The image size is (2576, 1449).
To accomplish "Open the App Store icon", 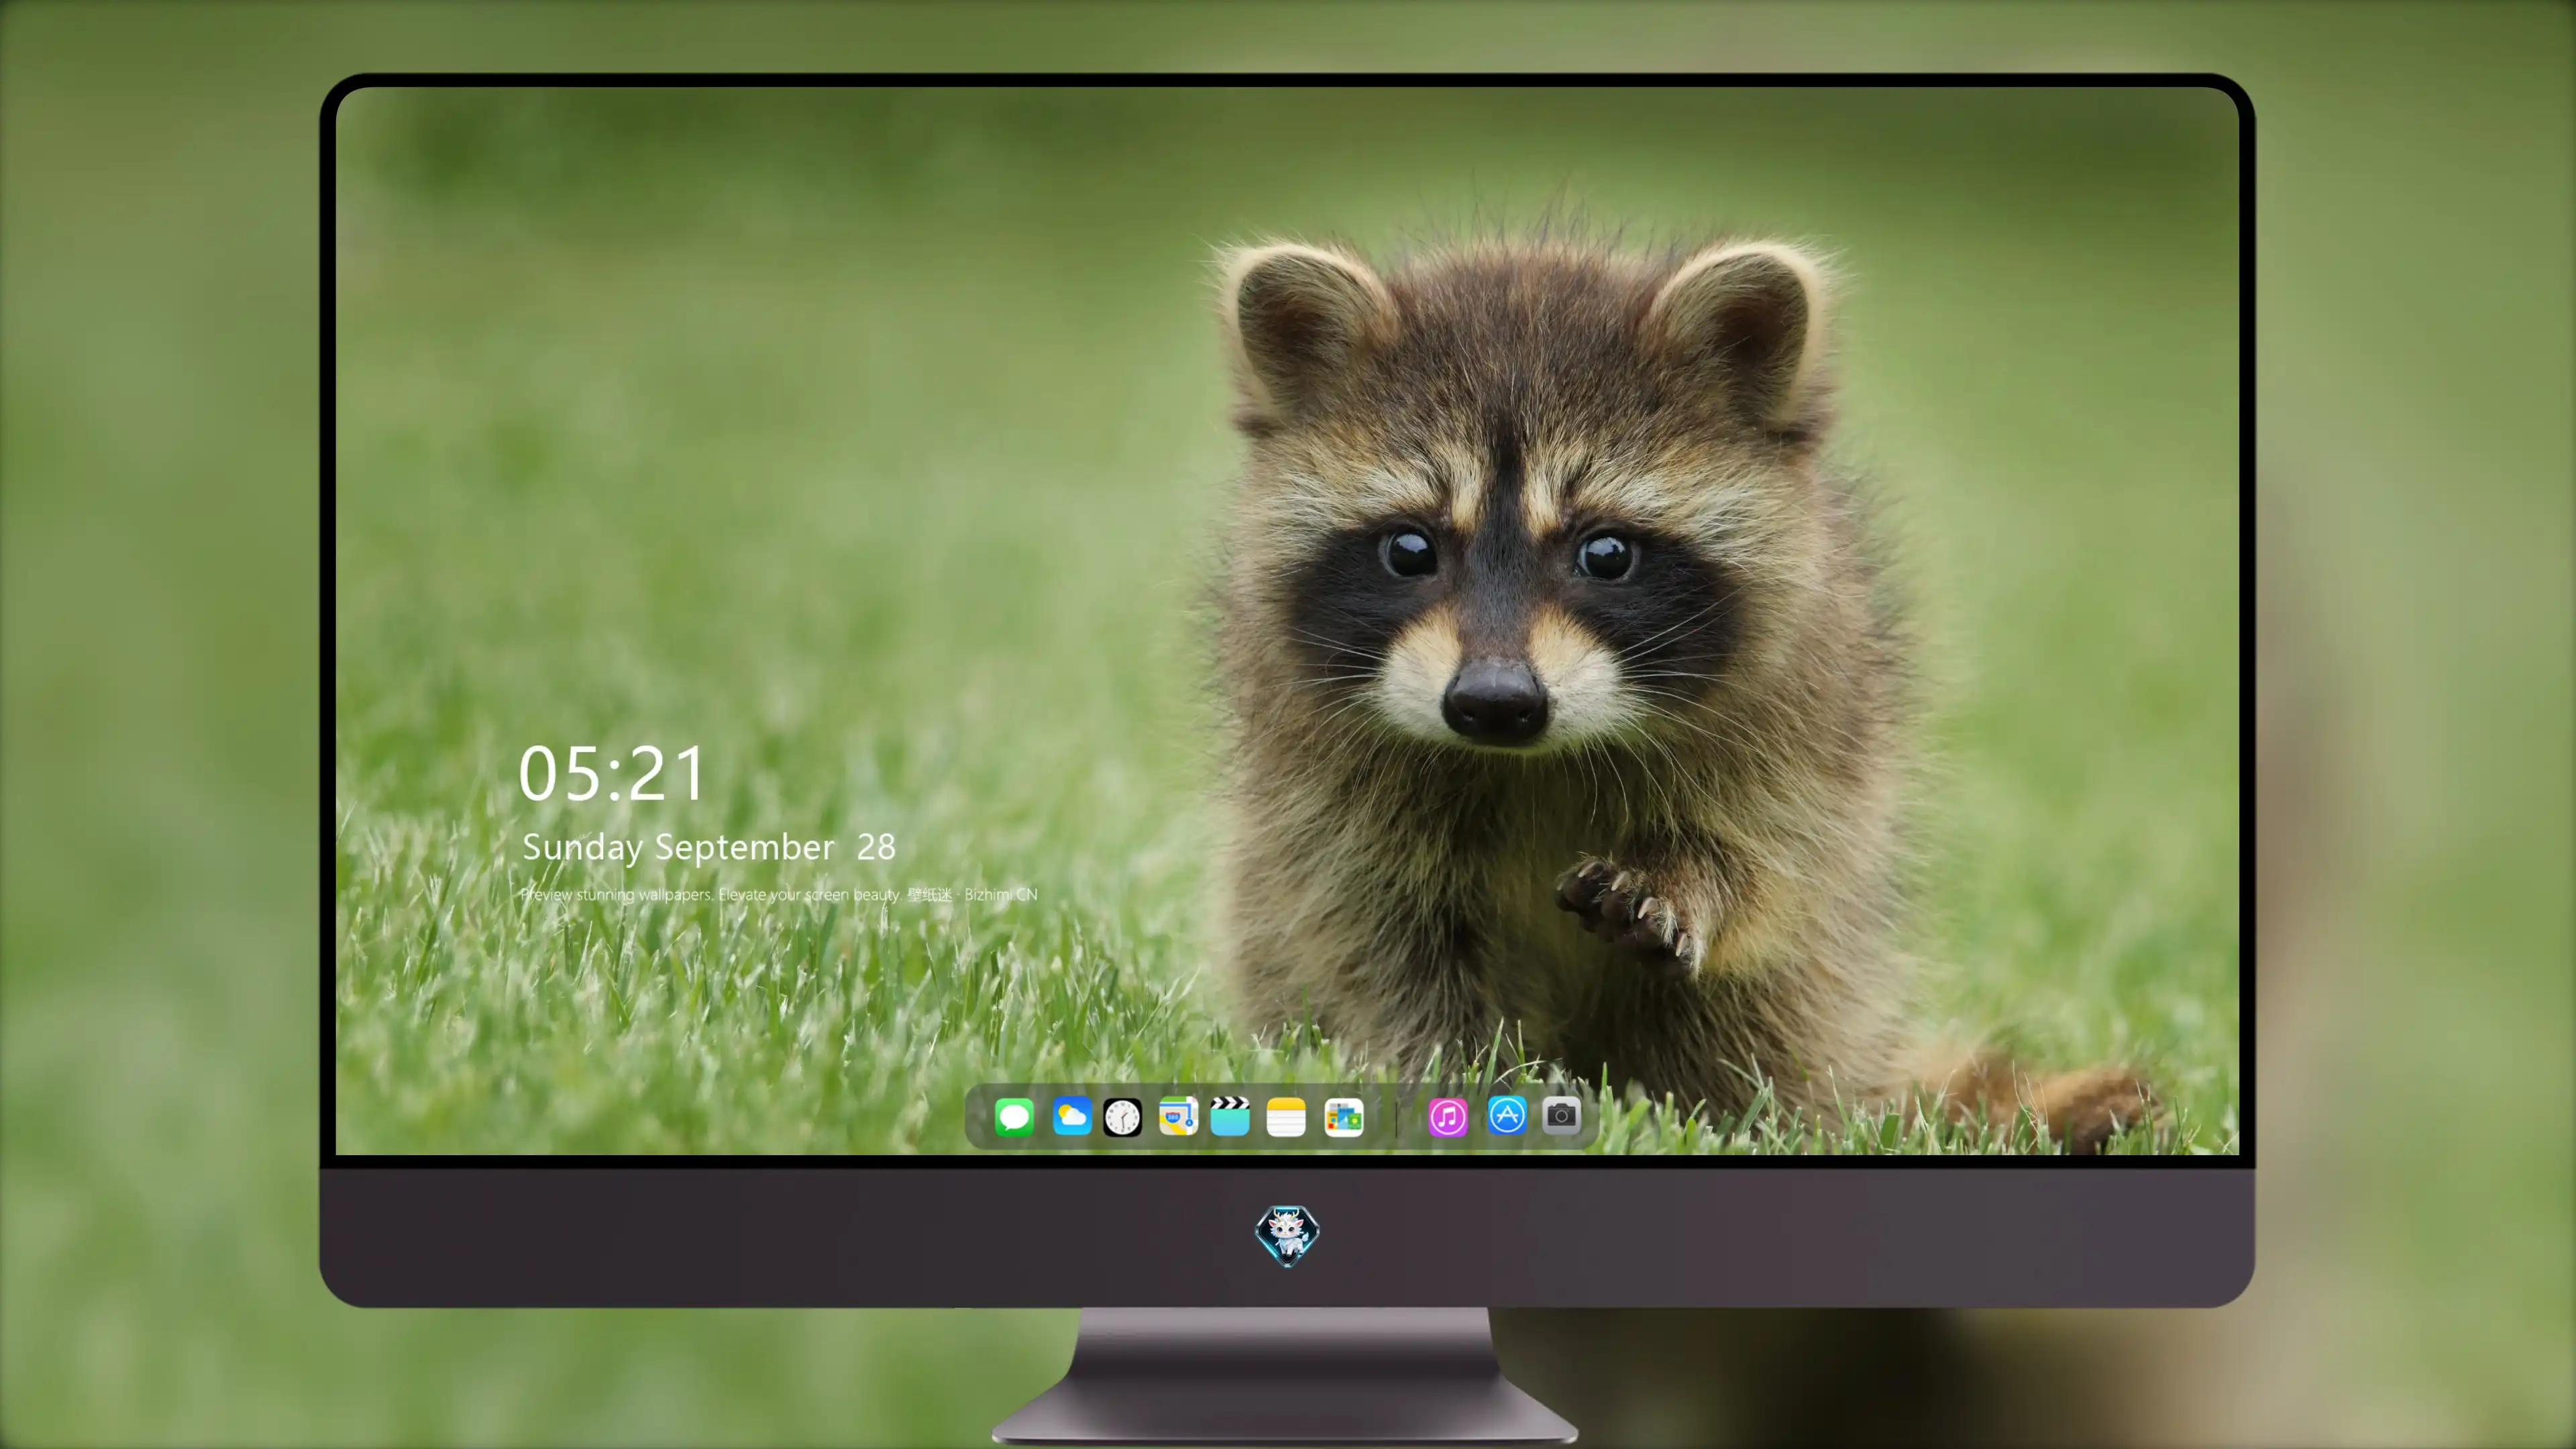I will (1506, 1115).
